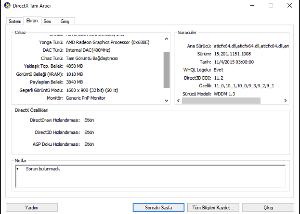
Task: Click the 'Cihaz' group heading
Action: coord(20,33)
